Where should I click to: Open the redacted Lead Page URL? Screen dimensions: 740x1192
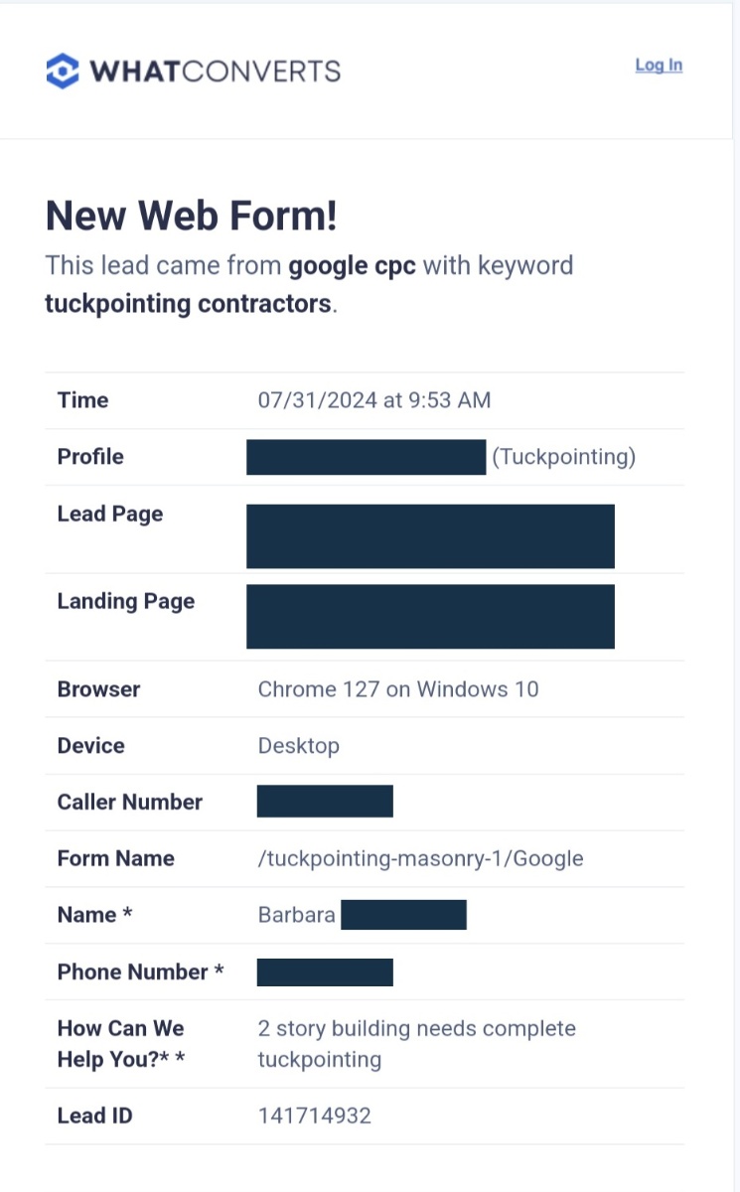[x=430, y=535]
